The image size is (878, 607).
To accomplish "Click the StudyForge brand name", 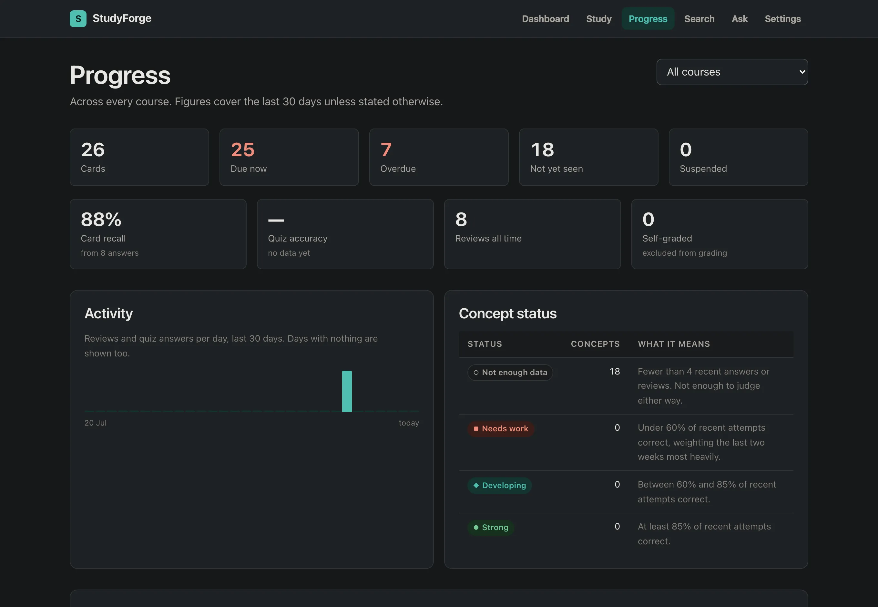I will pyautogui.click(x=122, y=18).
